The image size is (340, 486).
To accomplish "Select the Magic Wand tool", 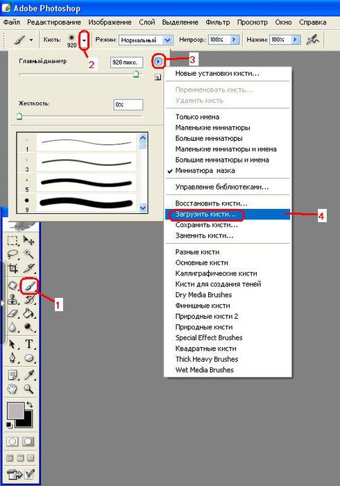I will 29,254.
